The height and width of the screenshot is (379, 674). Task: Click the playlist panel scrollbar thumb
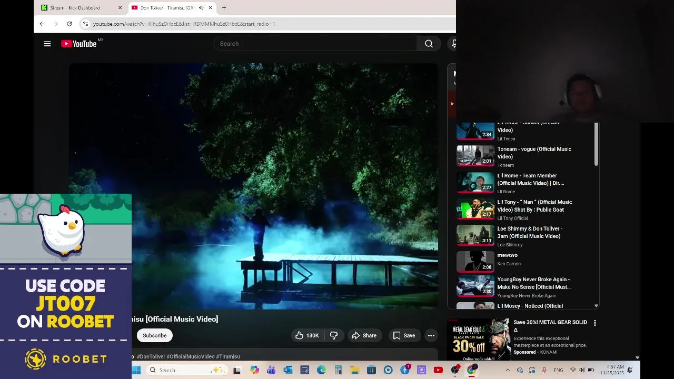pyautogui.click(x=596, y=144)
